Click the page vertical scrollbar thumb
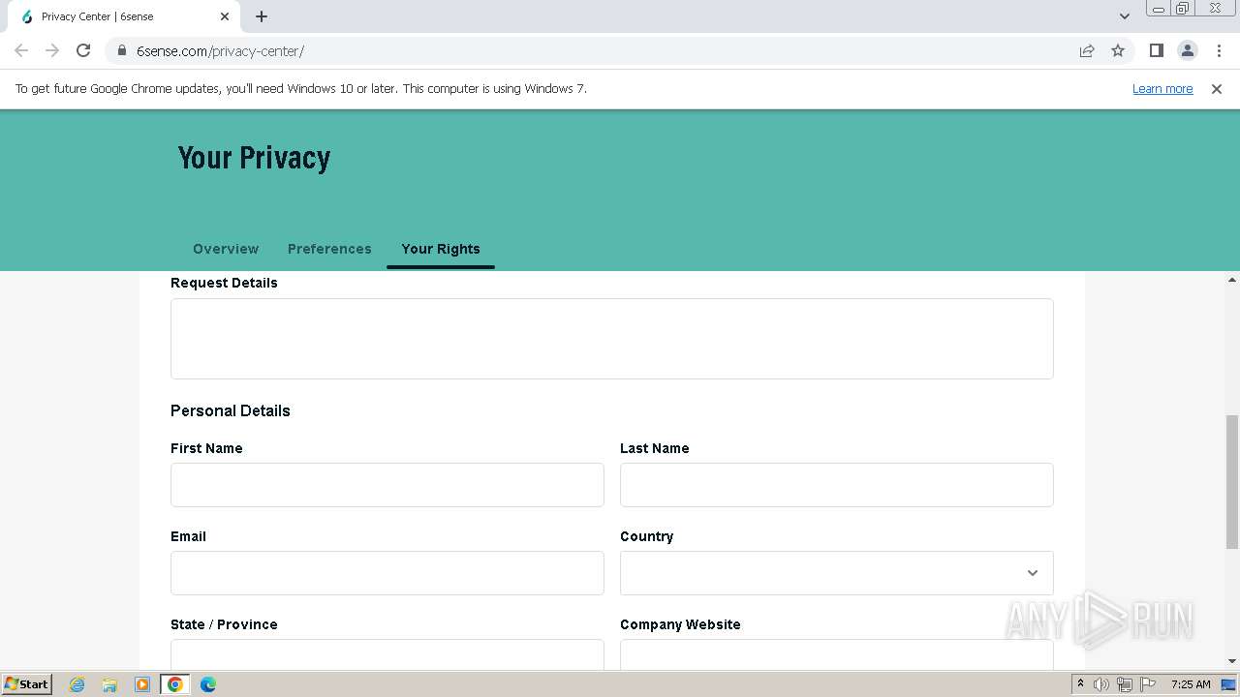 (x=1232, y=481)
